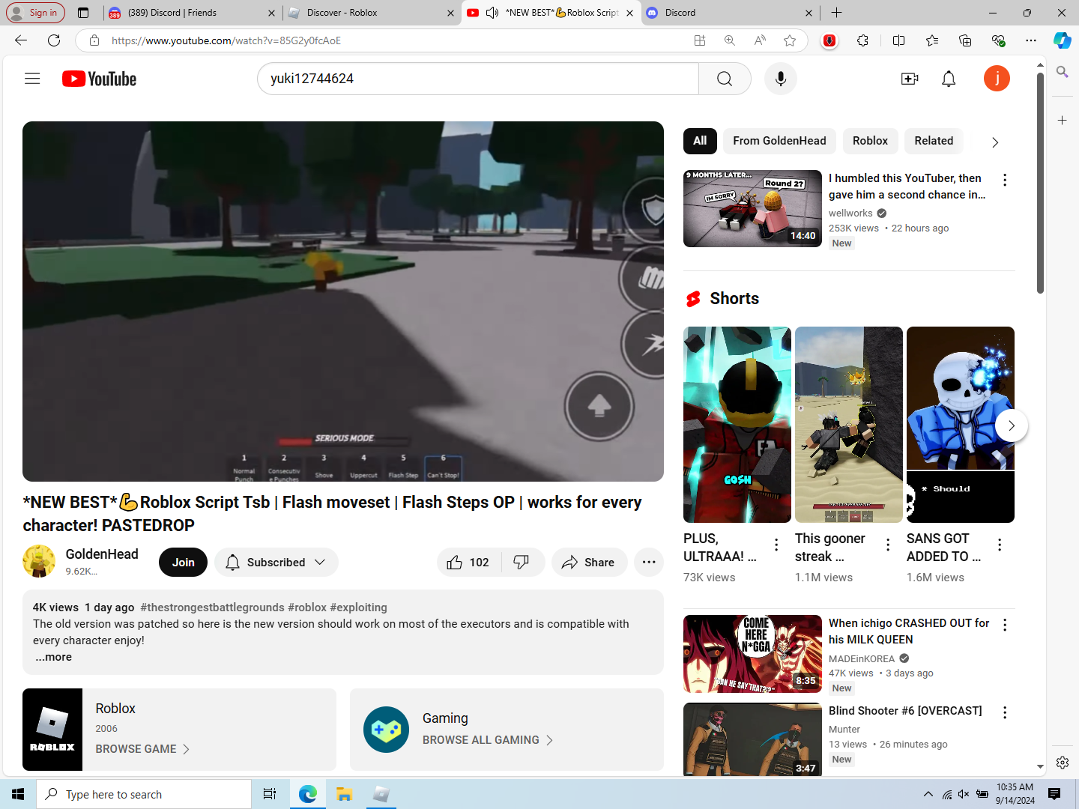
Task: Select the Roblox filter chip
Action: 870,141
